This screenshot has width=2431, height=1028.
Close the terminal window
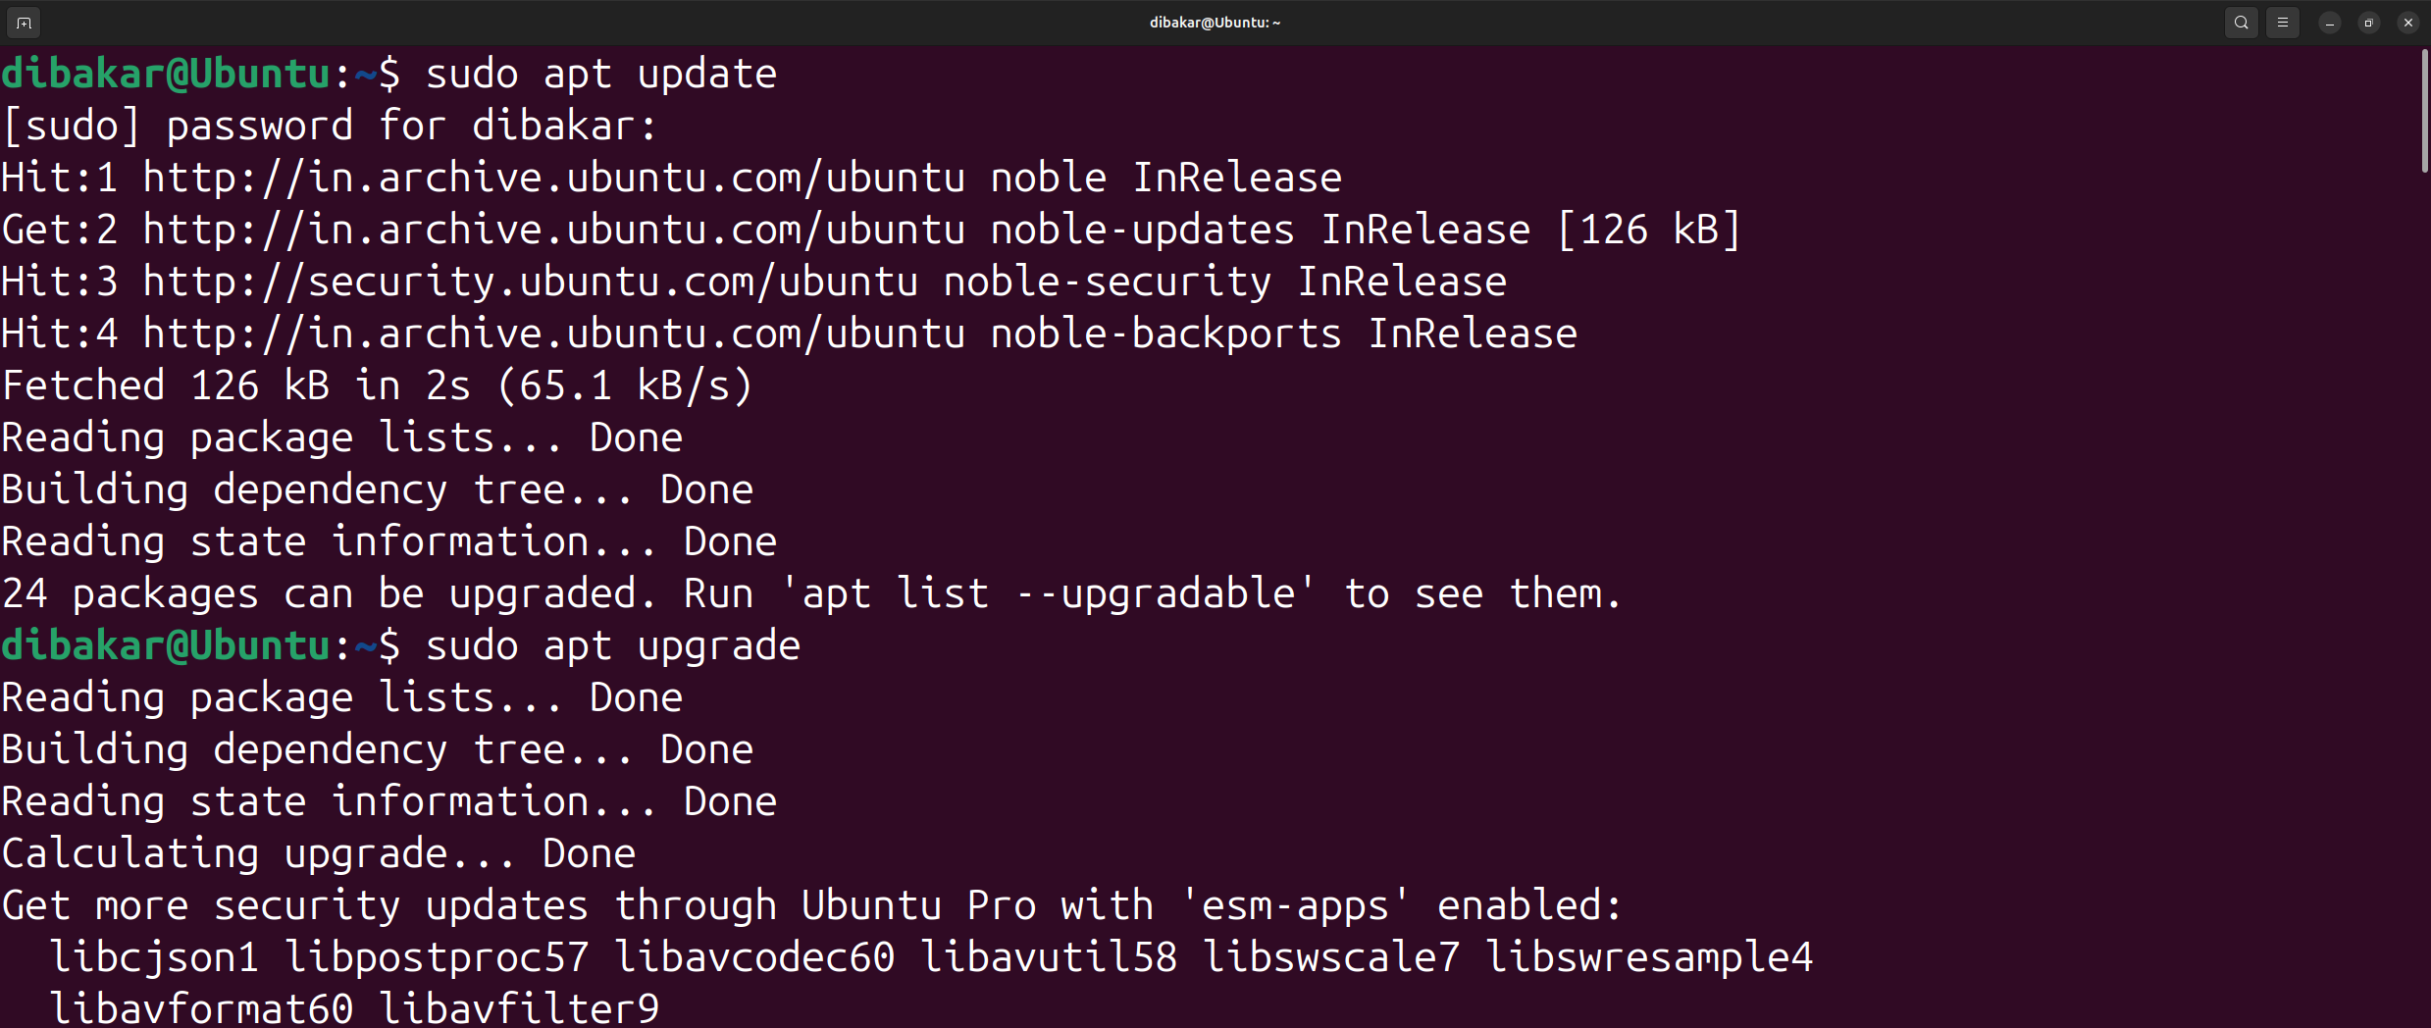click(x=2408, y=23)
